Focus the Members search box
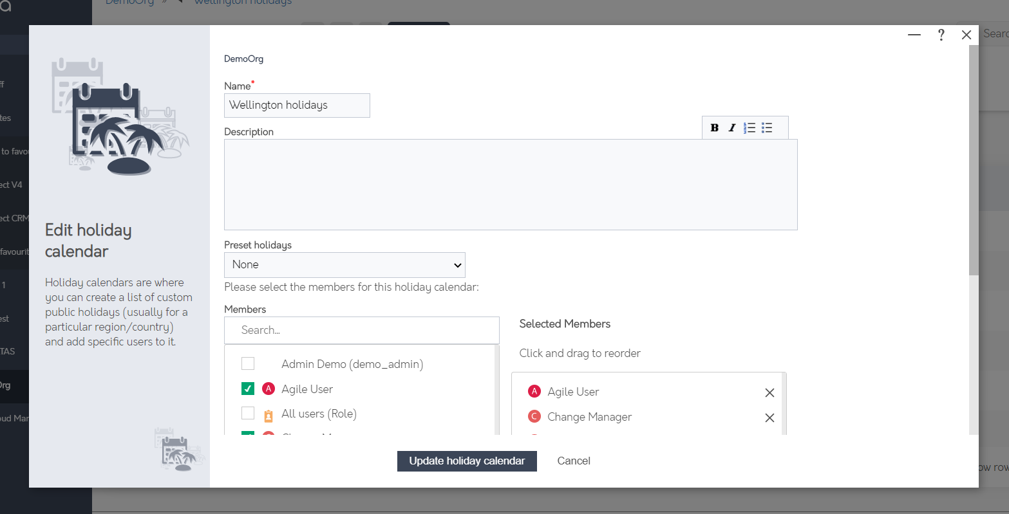The height and width of the screenshot is (514, 1009). point(361,330)
